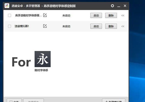
Task: Click 启动 for 逍遥模拟器1
Action: (96, 26)
